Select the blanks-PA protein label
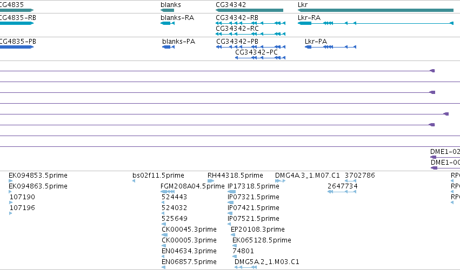 (179, 42)
